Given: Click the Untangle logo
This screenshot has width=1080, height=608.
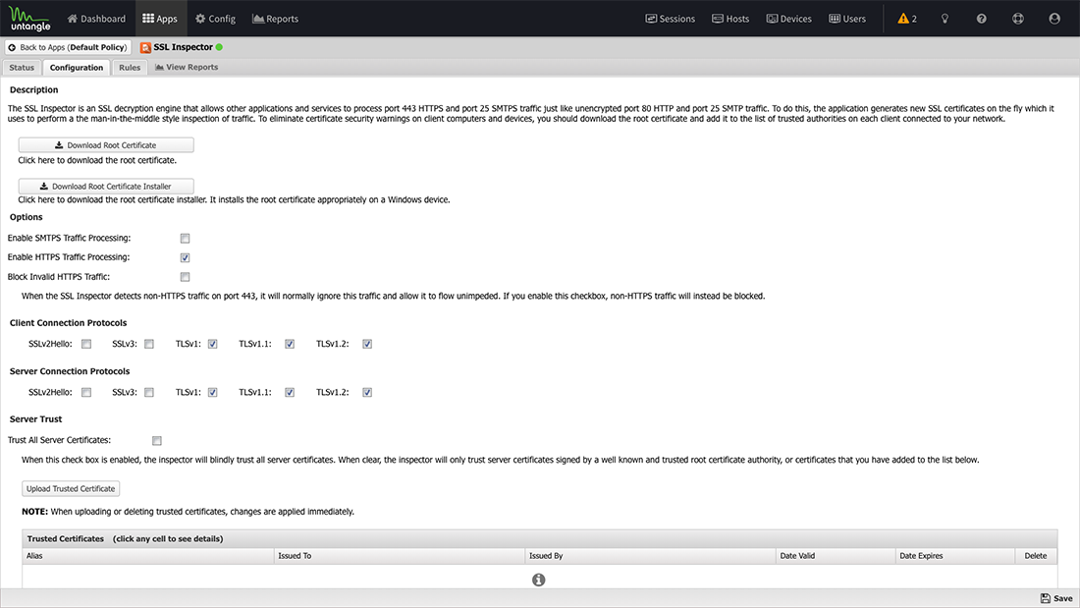Looking at the screenshot, I should click(x=29, y=19).
